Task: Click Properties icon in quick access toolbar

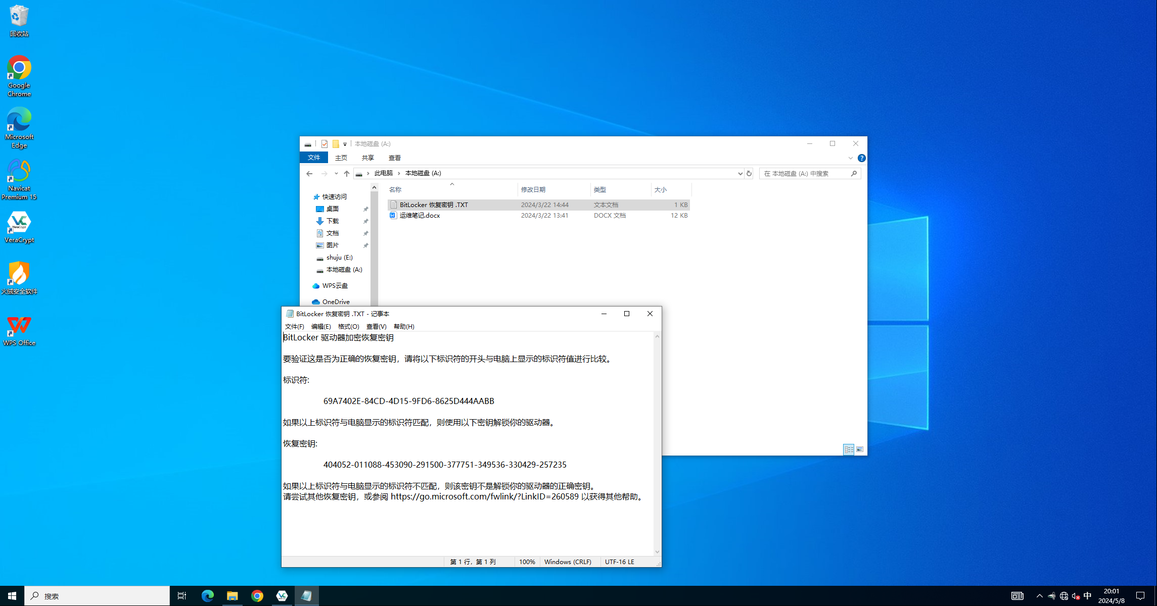Action: click(x=325, y=144)
